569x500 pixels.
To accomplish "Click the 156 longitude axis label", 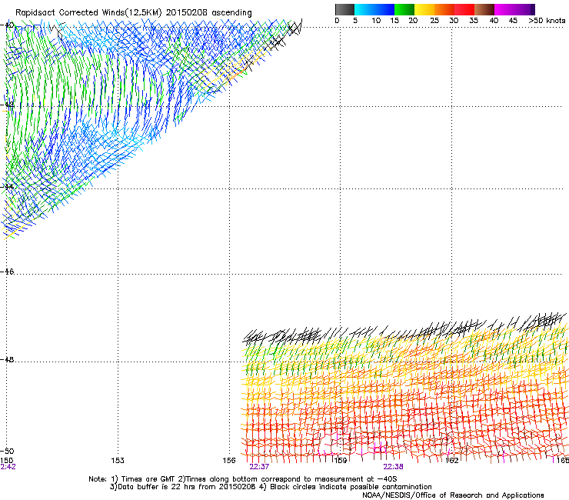I will coord(229,461).
